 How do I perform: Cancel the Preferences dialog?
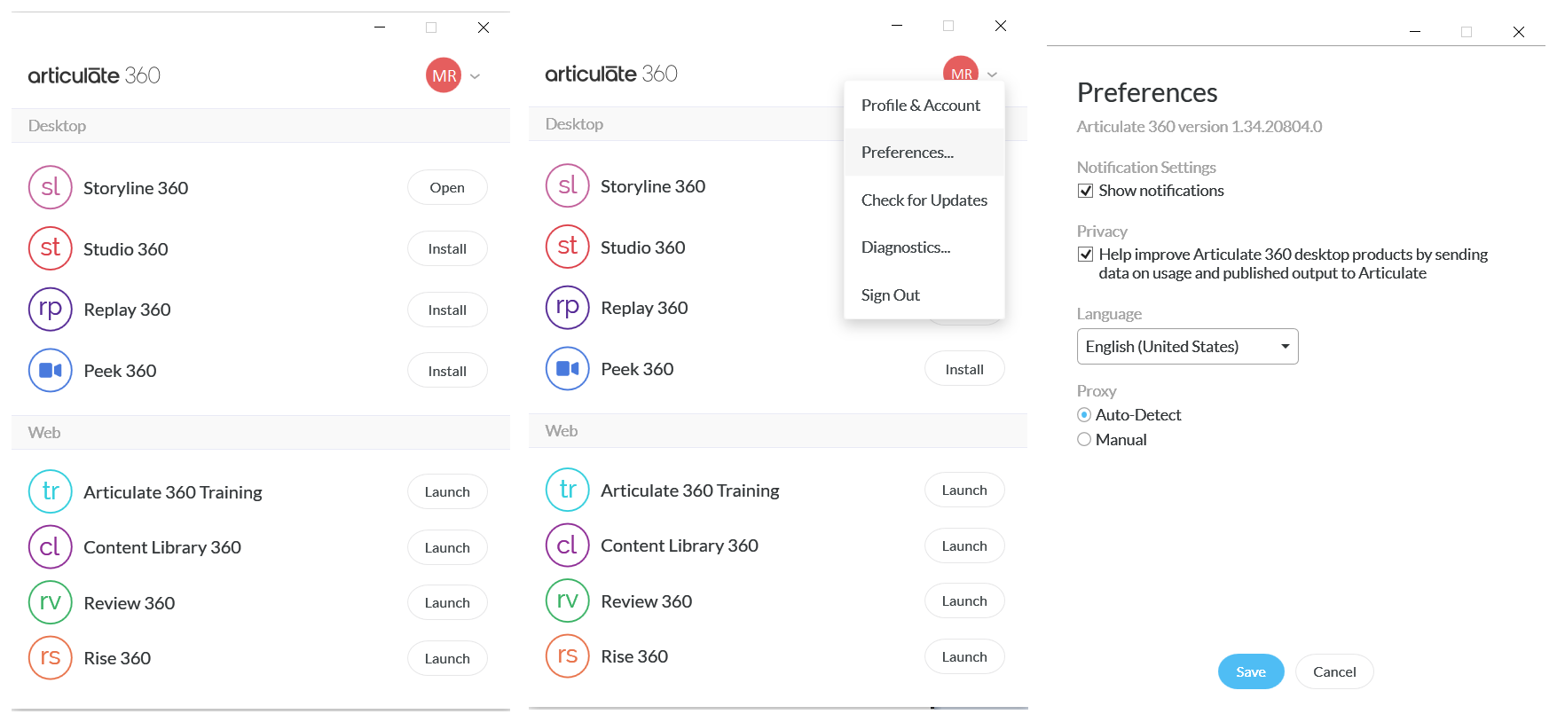pyautogui.click(x=1334, y=672)
